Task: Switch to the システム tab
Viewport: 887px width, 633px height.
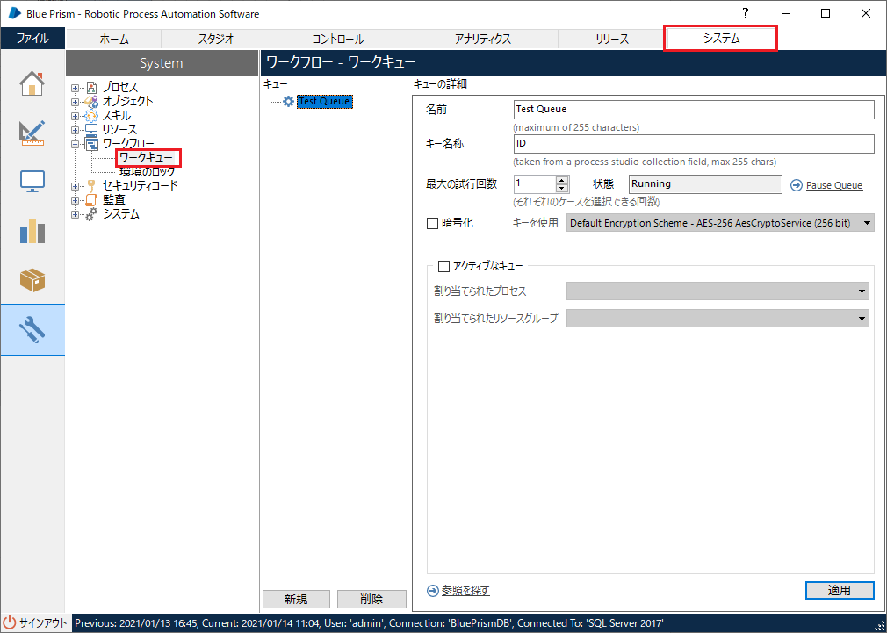Action: point(721,39)
